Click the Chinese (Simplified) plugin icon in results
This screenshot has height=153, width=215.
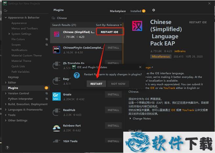click(57, 34)
